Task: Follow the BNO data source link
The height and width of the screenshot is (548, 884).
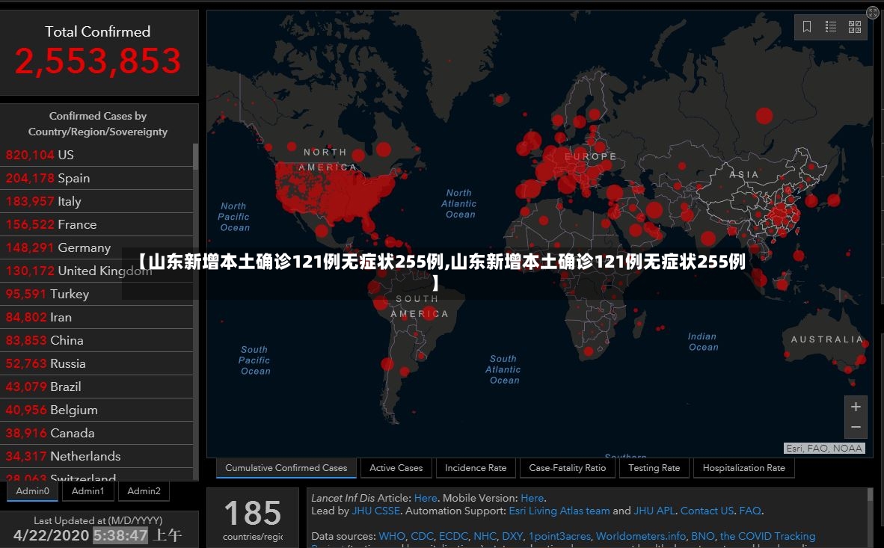Action: pyautogui.click(x=702, y=536)
